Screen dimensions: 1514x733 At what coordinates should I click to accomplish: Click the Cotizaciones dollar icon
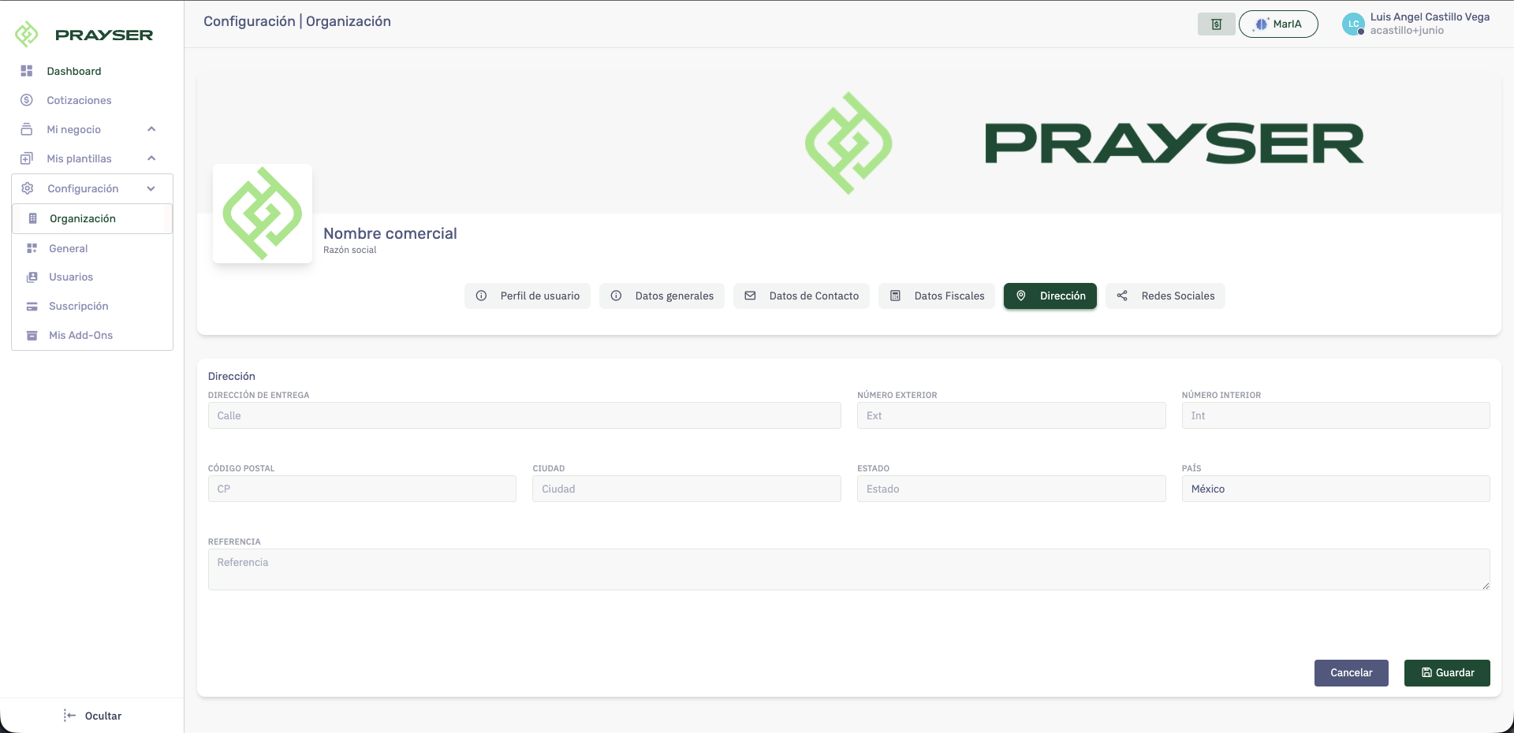[x=27, y=100]
